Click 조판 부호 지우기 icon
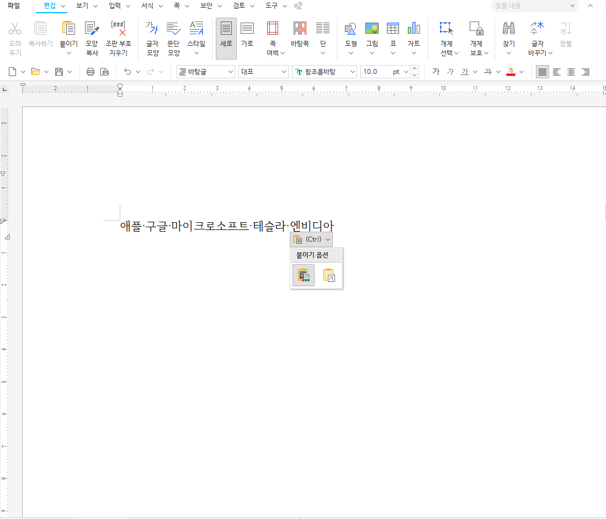The width and height of the screenshot is (606, 519). tap(118, 29)
